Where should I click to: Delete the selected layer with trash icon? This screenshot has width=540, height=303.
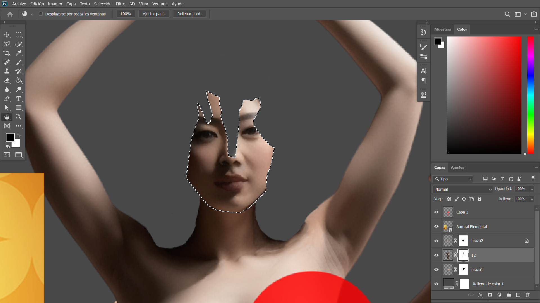(528, 295)
